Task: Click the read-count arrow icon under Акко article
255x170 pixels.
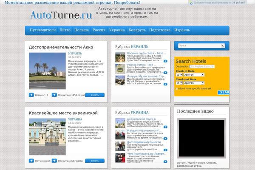Action: click(x=54, y=95)
